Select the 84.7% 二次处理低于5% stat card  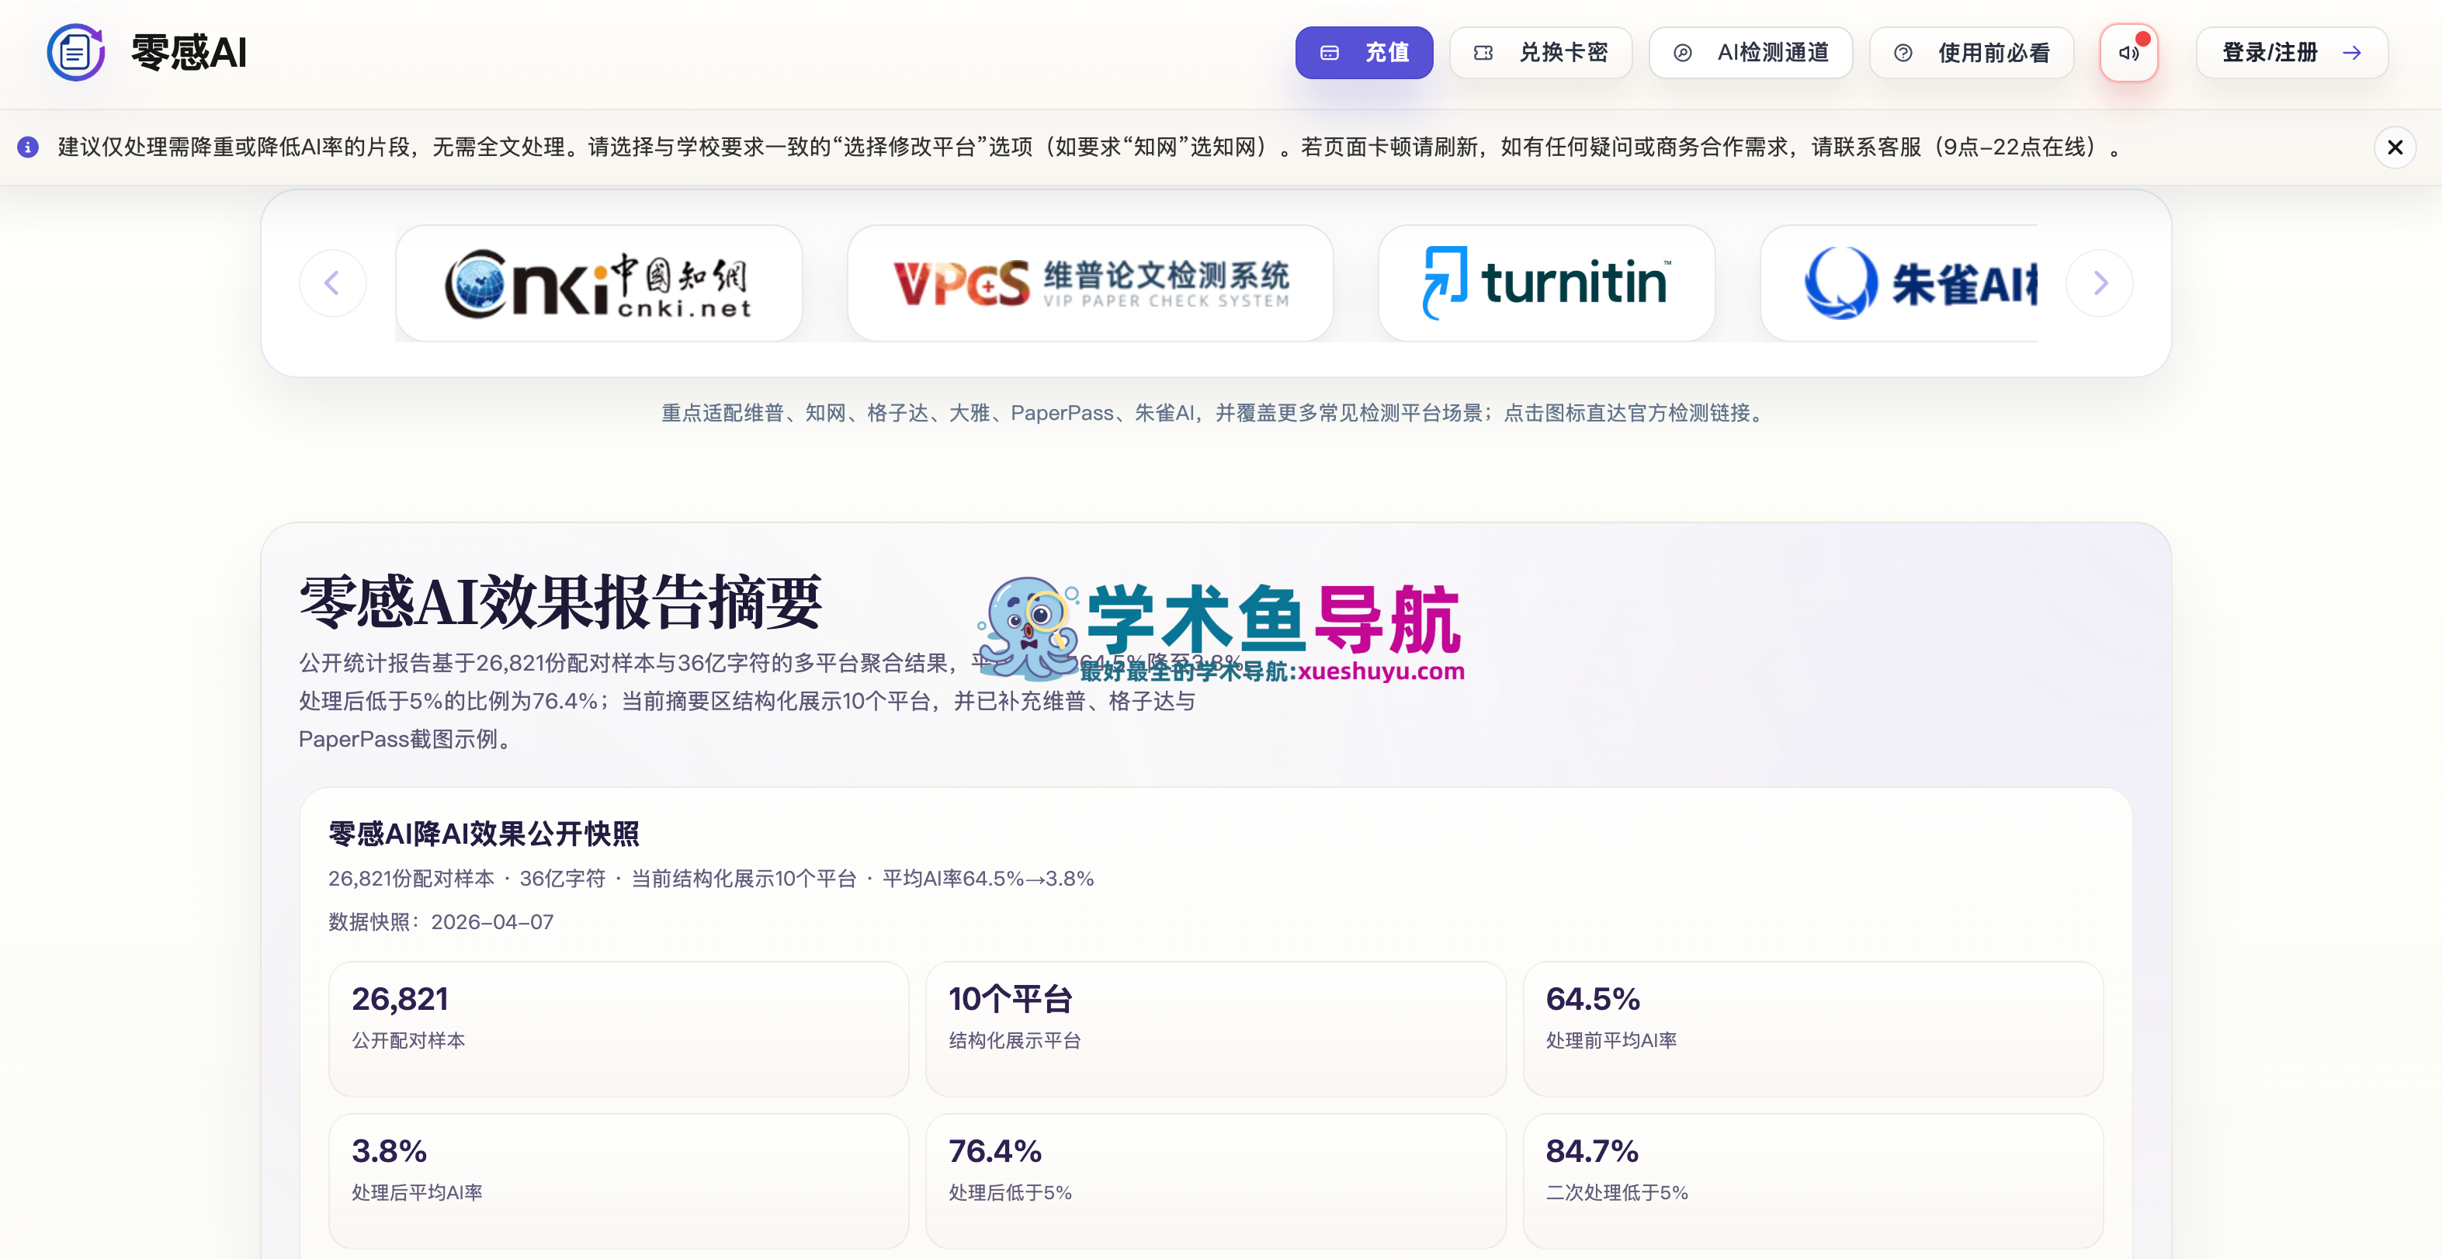[x=1812, y=1181]
